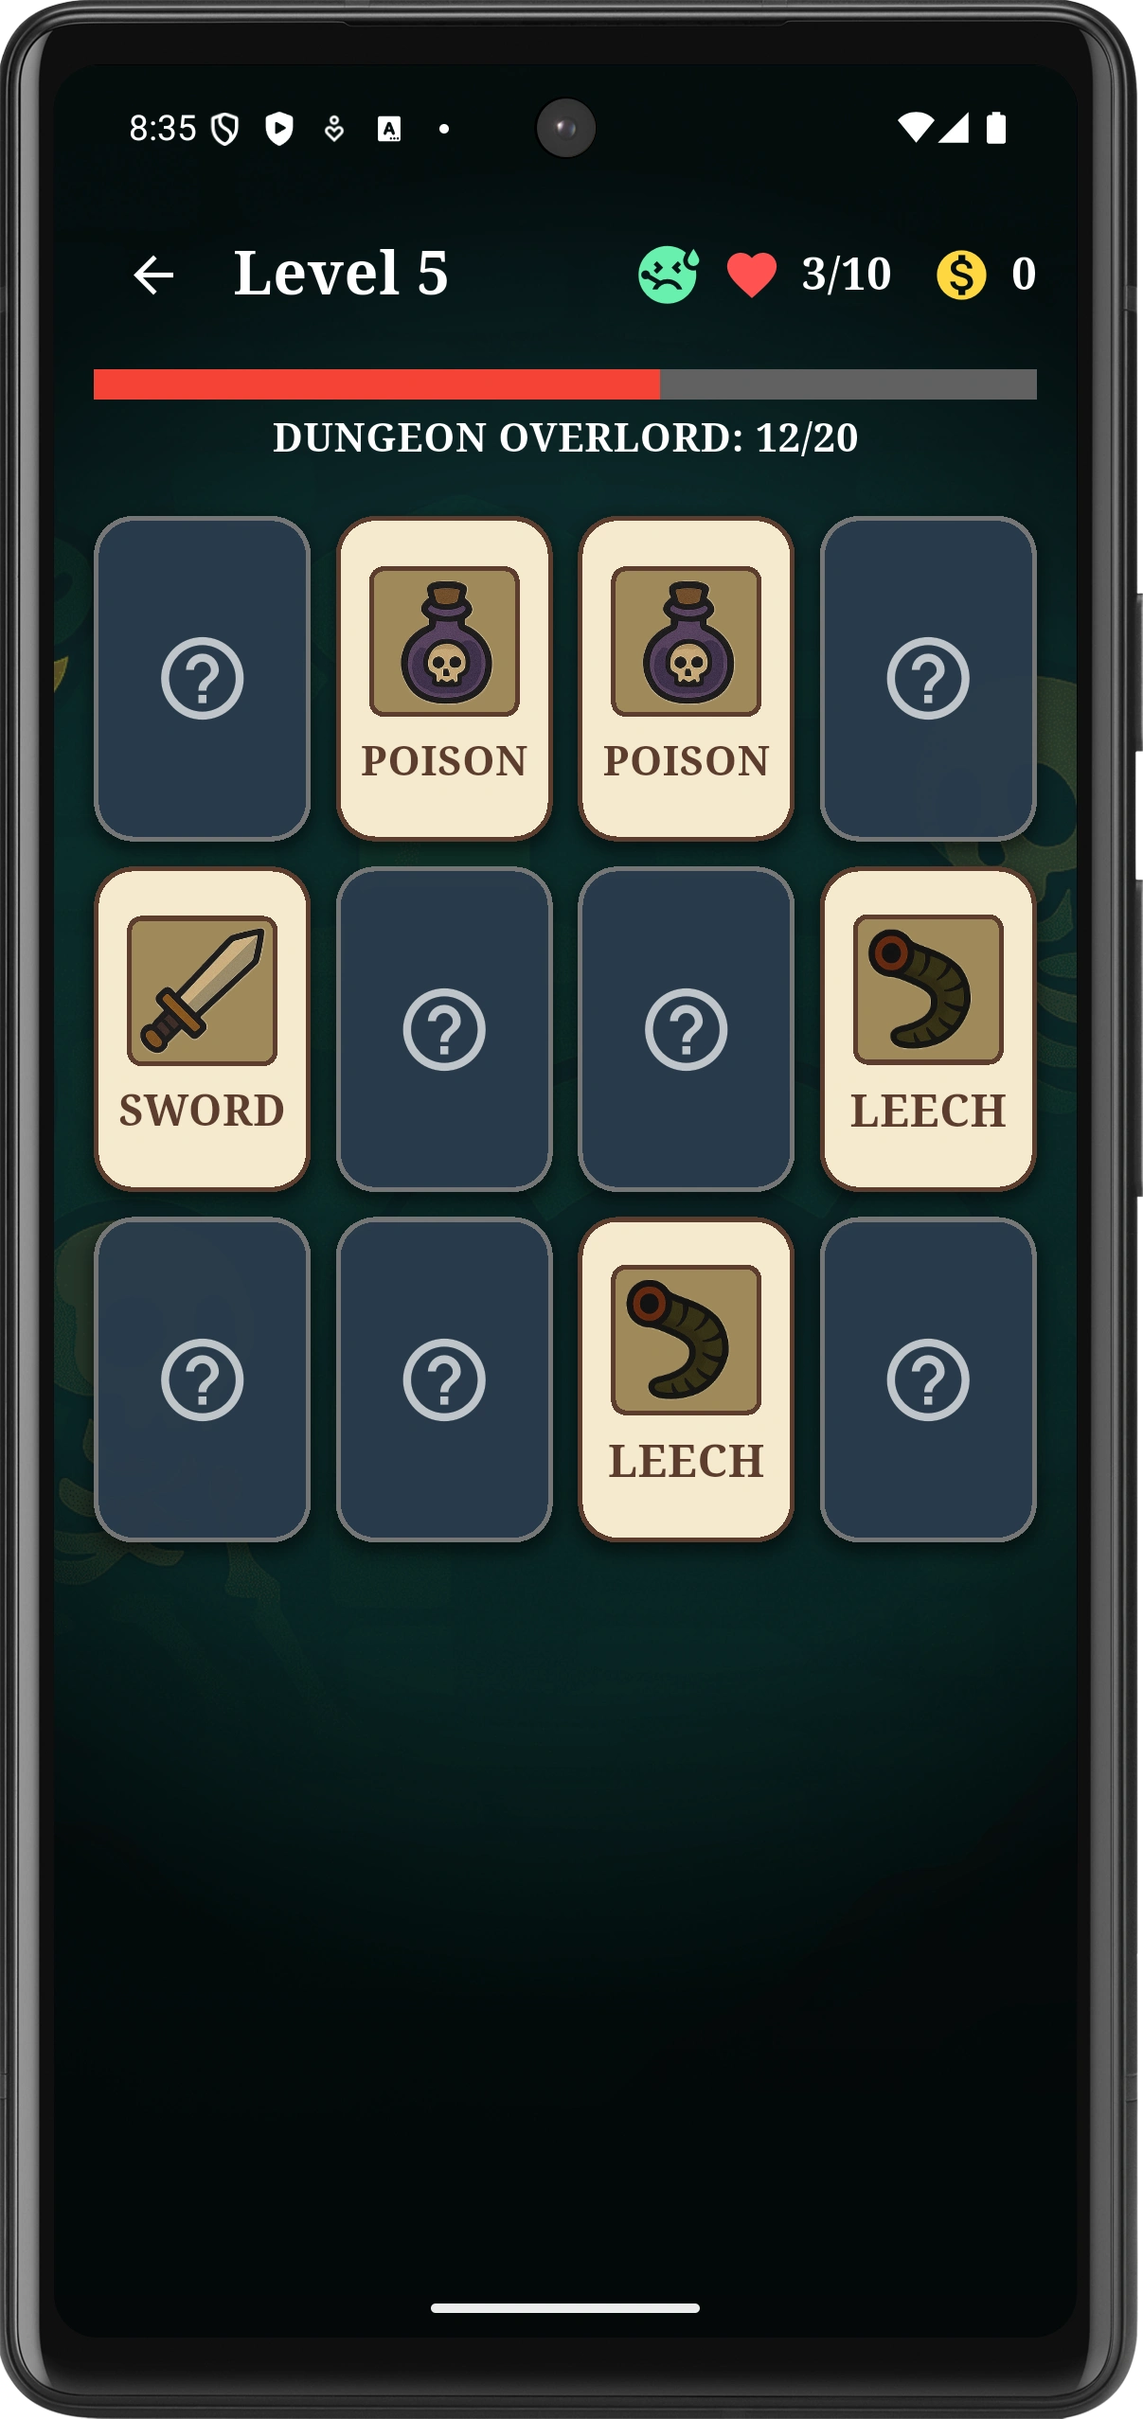Image resolution: width=1143 pixels, height=2419 pixels.
Task: Flip the hidden card in the bottom-right corner
Action: coord(928,1379)
